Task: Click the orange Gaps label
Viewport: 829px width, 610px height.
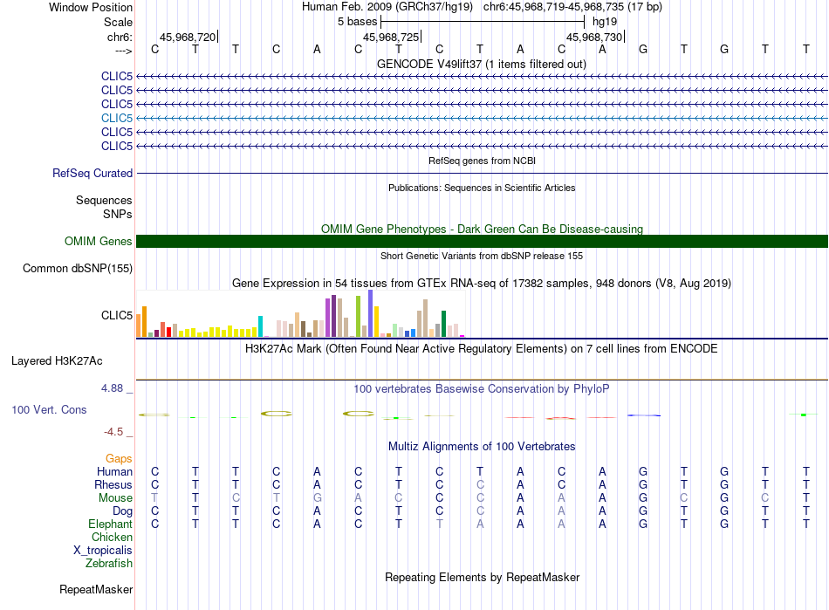Action: pos(119,458)
